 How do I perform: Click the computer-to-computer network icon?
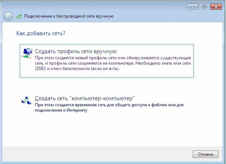point(26,100)
